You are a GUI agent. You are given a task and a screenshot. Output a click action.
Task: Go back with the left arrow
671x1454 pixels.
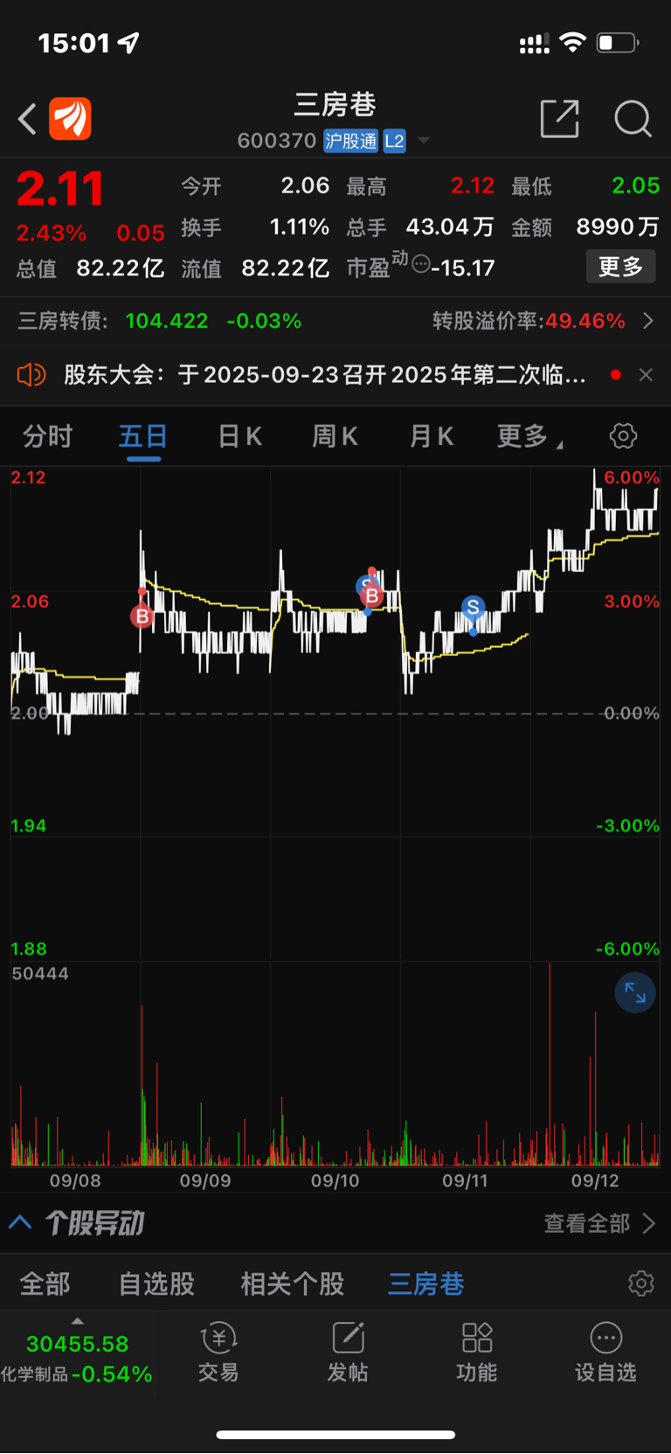[x=27, y=119]
